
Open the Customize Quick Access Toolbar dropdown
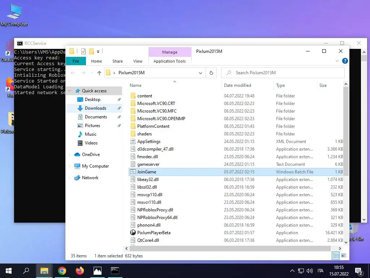(x=98, y=51)
